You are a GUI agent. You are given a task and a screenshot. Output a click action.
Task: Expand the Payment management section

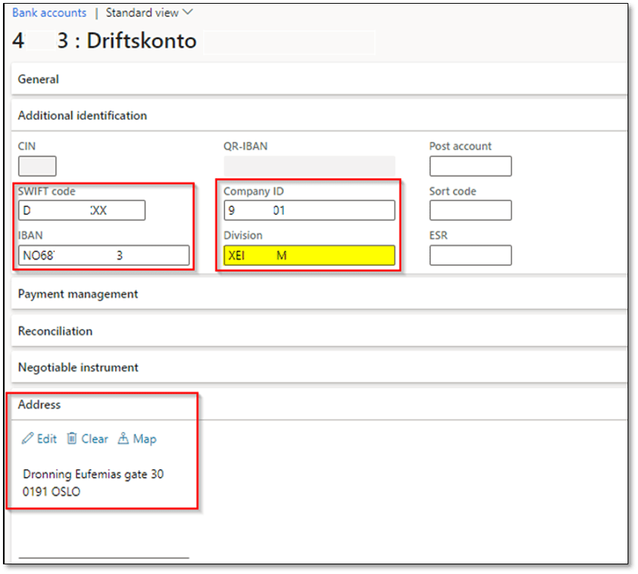coord(78,294)
